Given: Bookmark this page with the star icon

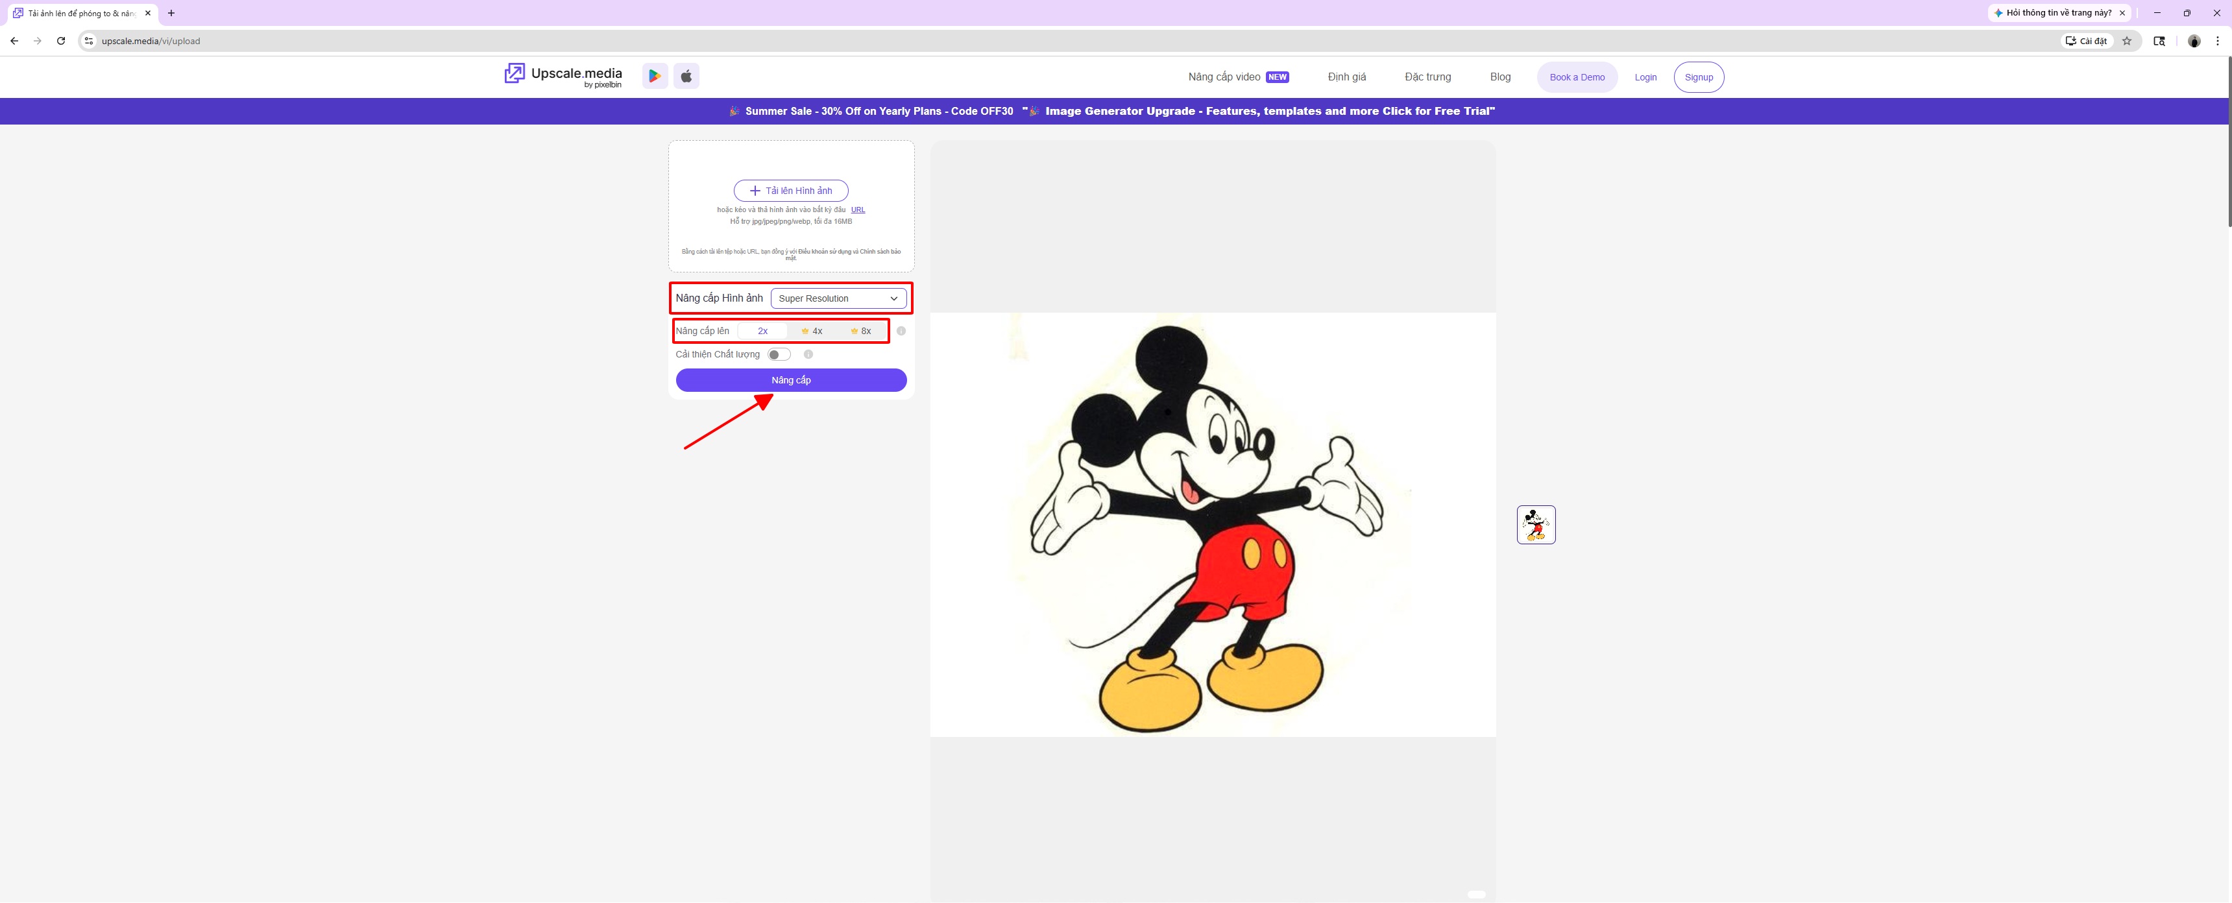Looking at the screenshot, I should pos(2126,41).
